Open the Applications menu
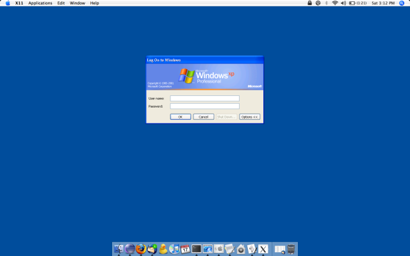410x256 pixels. tap(40, 3)
